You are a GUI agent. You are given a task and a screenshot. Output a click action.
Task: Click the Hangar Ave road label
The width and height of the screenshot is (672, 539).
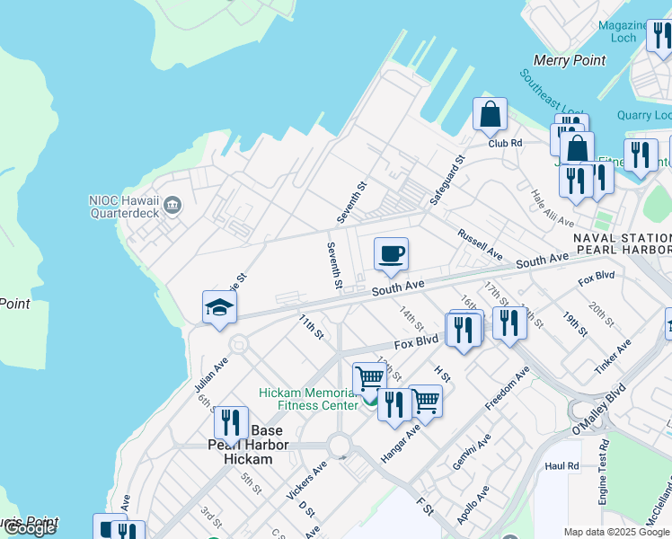coord(401,445)
